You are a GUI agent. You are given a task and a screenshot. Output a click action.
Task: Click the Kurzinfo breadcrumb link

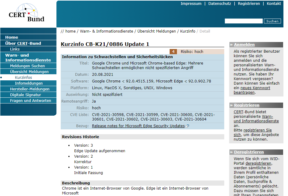pos(188,31)
